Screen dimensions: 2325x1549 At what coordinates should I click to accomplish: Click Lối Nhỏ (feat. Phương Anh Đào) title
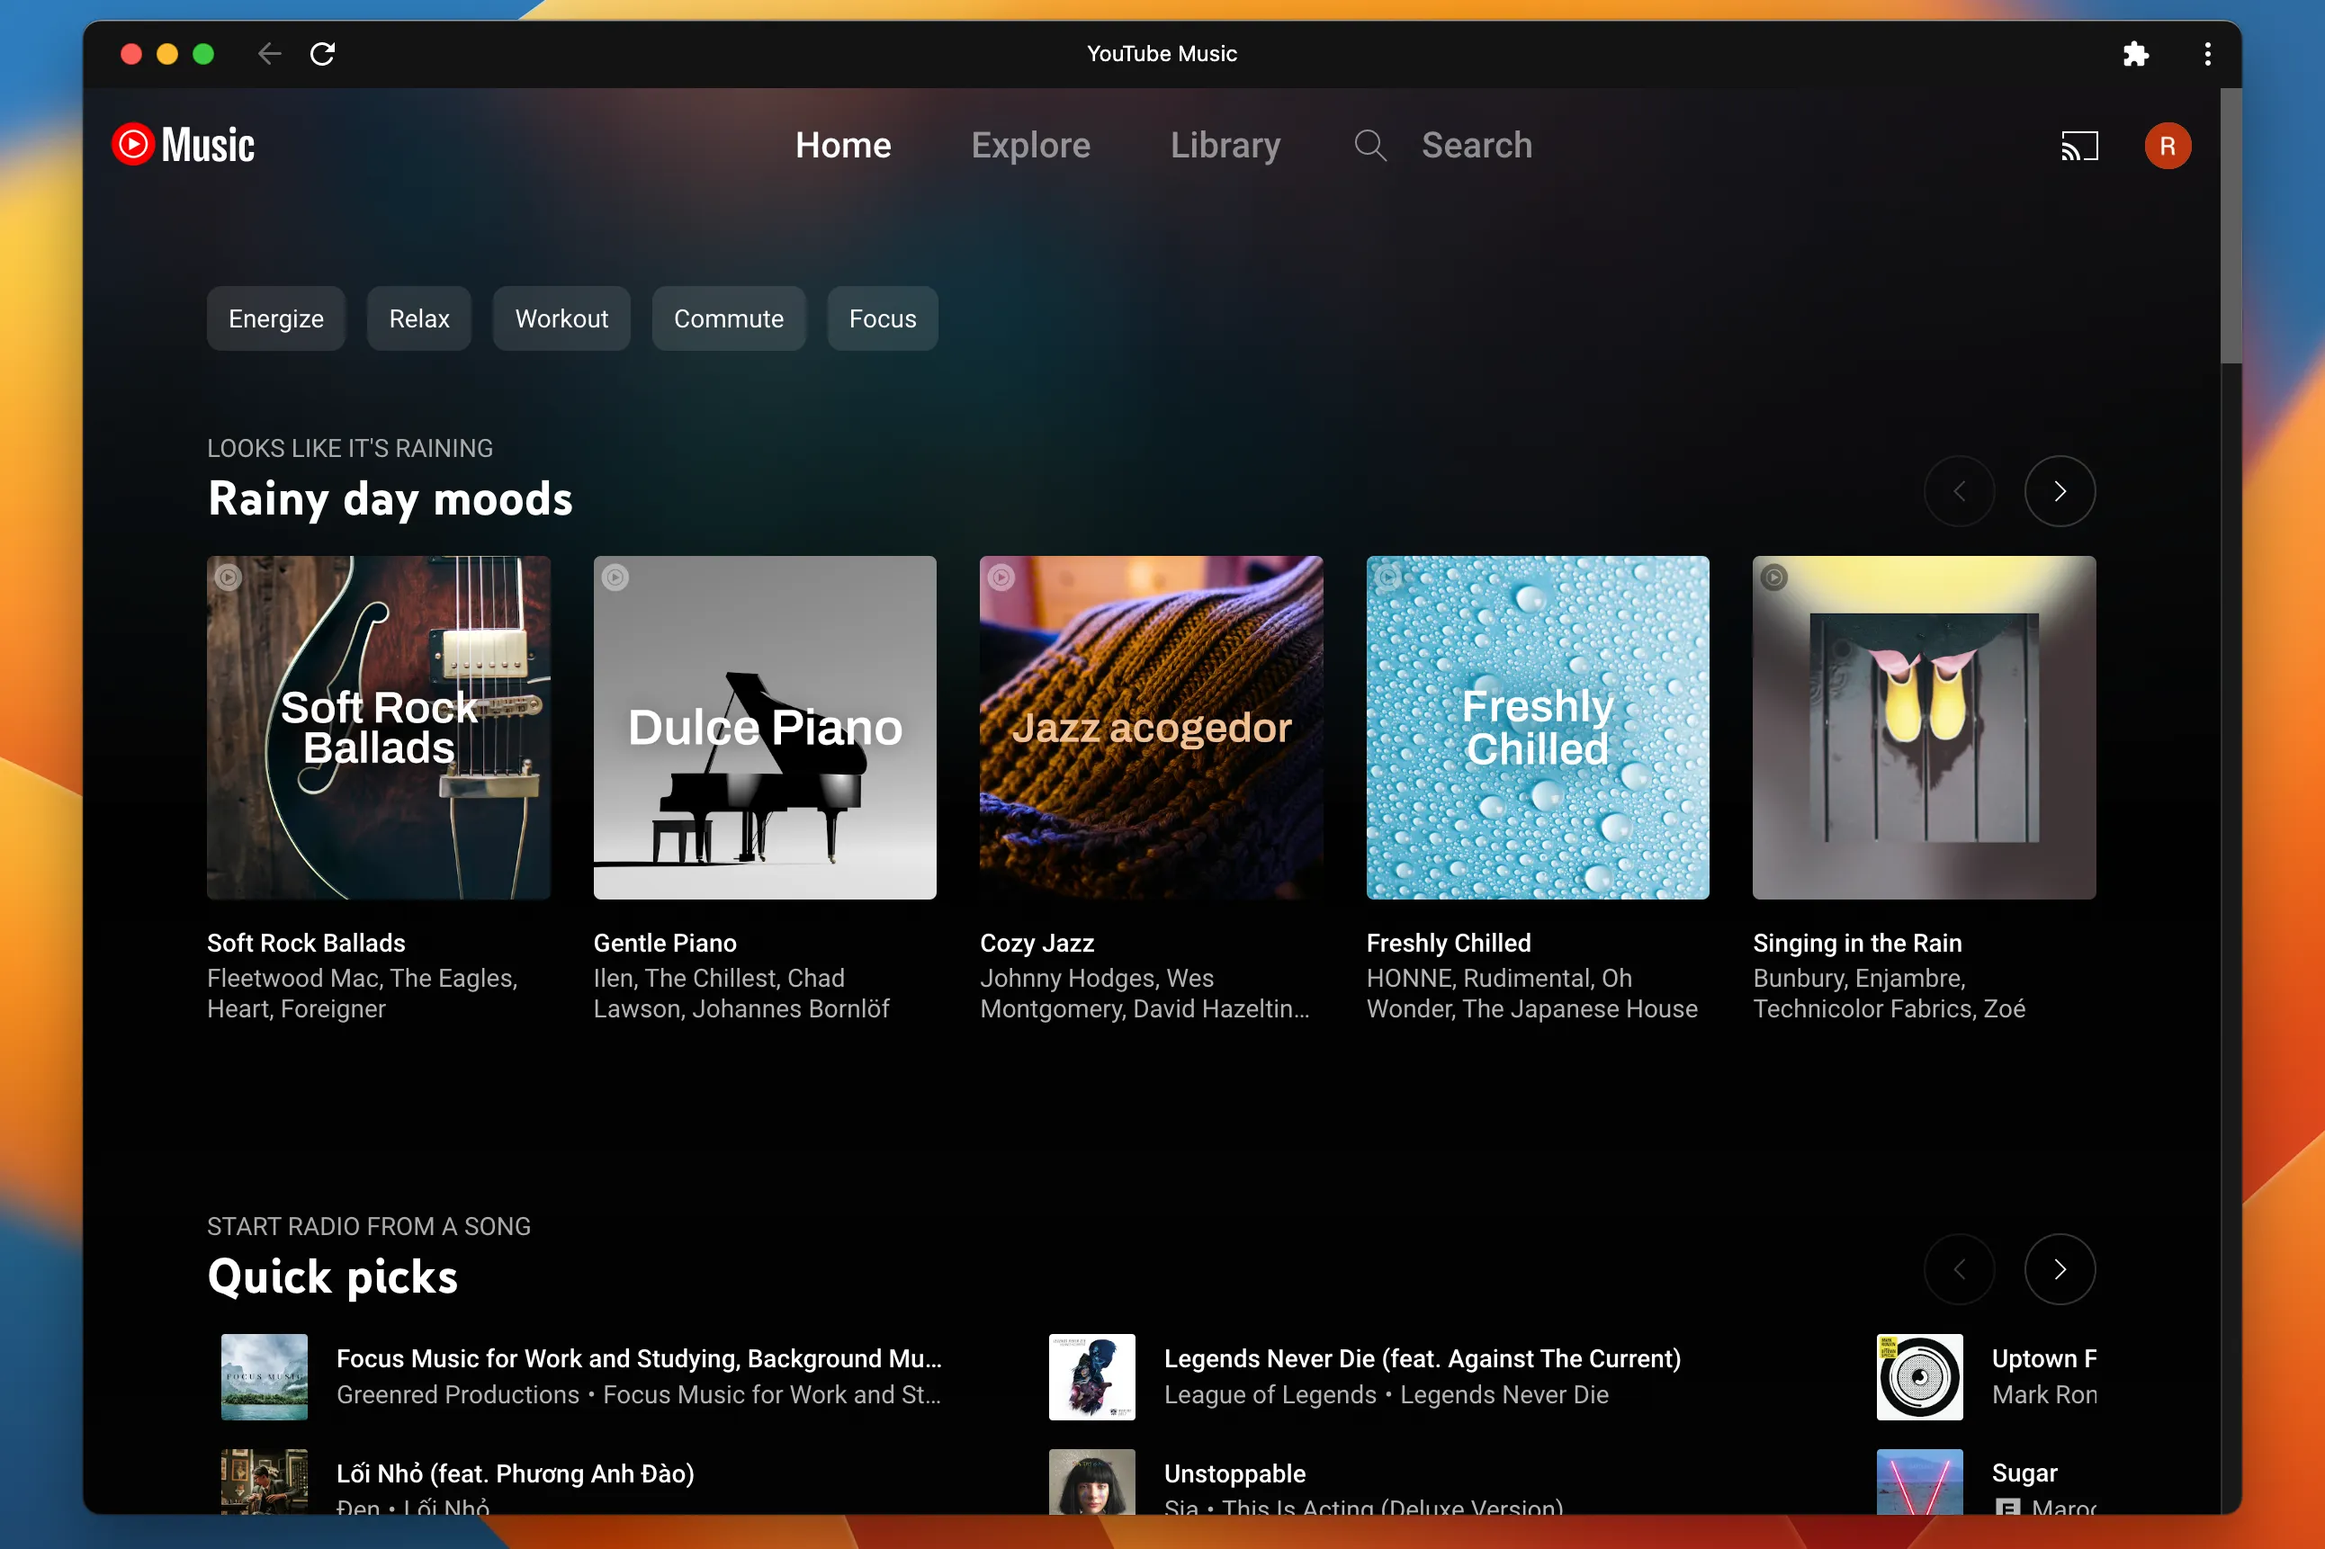(515, 1473)
